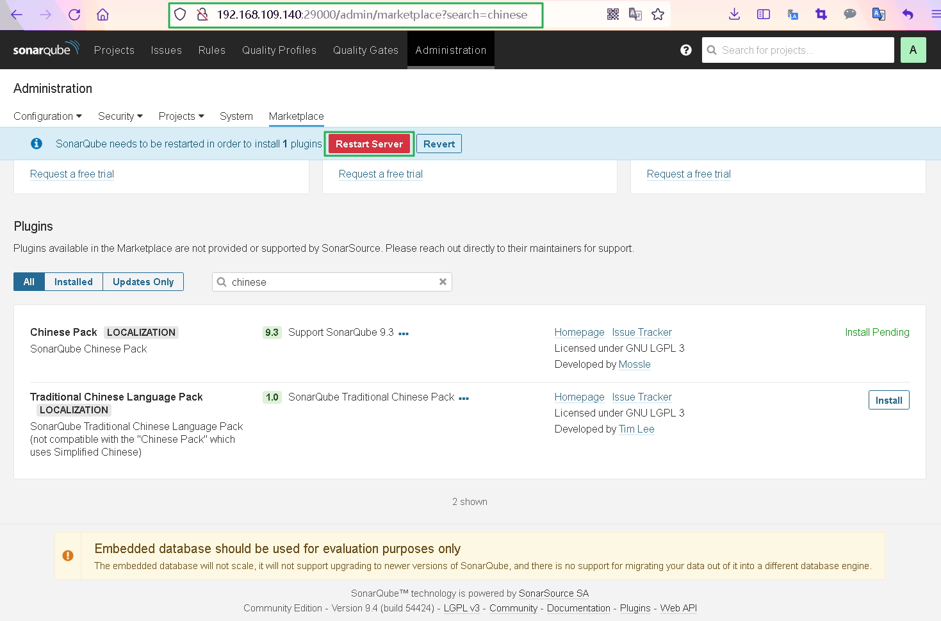Open the Security dropdown menu
This screenshot has width=941, height=621.
click(x=120, y=116)
